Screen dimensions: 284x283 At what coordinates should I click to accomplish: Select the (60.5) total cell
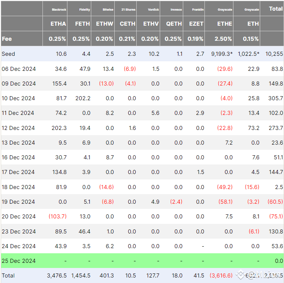[275, 202]
